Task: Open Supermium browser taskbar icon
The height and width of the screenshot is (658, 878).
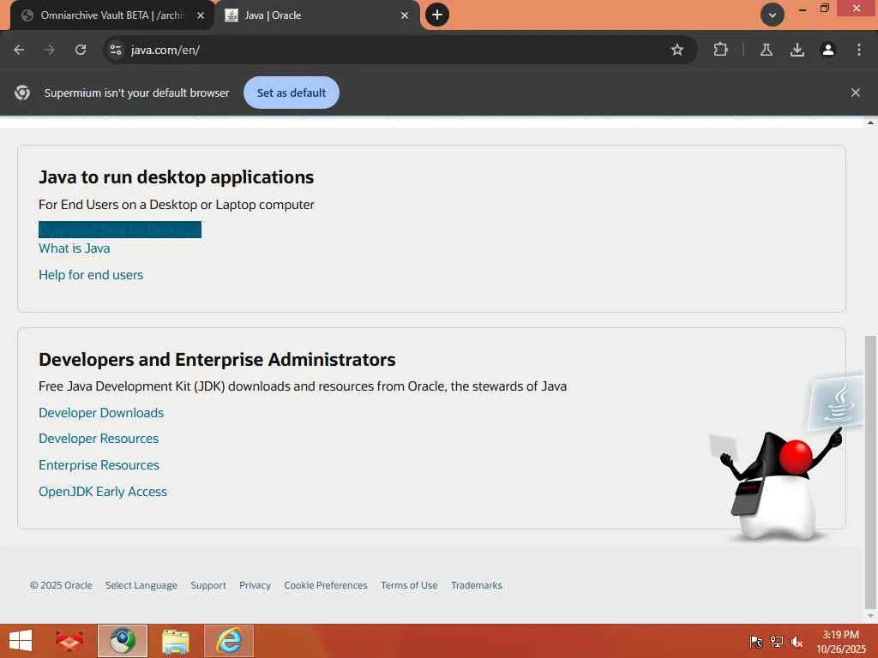Action: pyautogui.click(x=122, y=641)
